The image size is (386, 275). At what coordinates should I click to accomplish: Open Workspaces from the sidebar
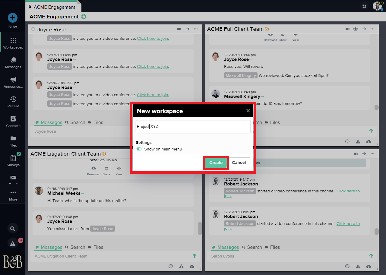[13, 43]
